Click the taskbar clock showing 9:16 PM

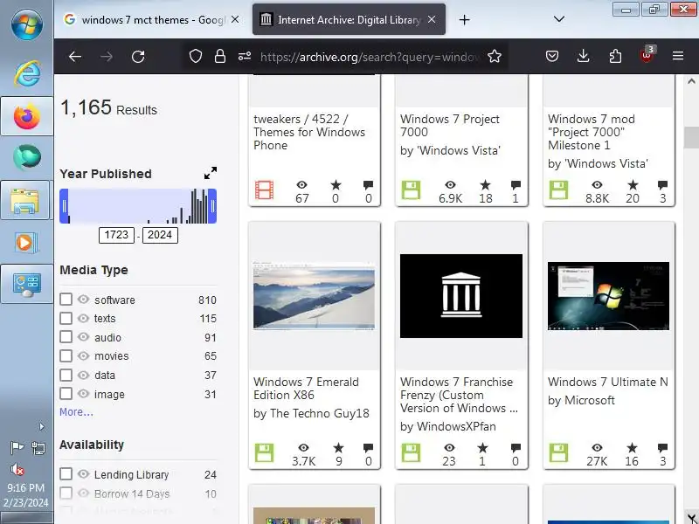pyautogui.click(x=26, y=495)
